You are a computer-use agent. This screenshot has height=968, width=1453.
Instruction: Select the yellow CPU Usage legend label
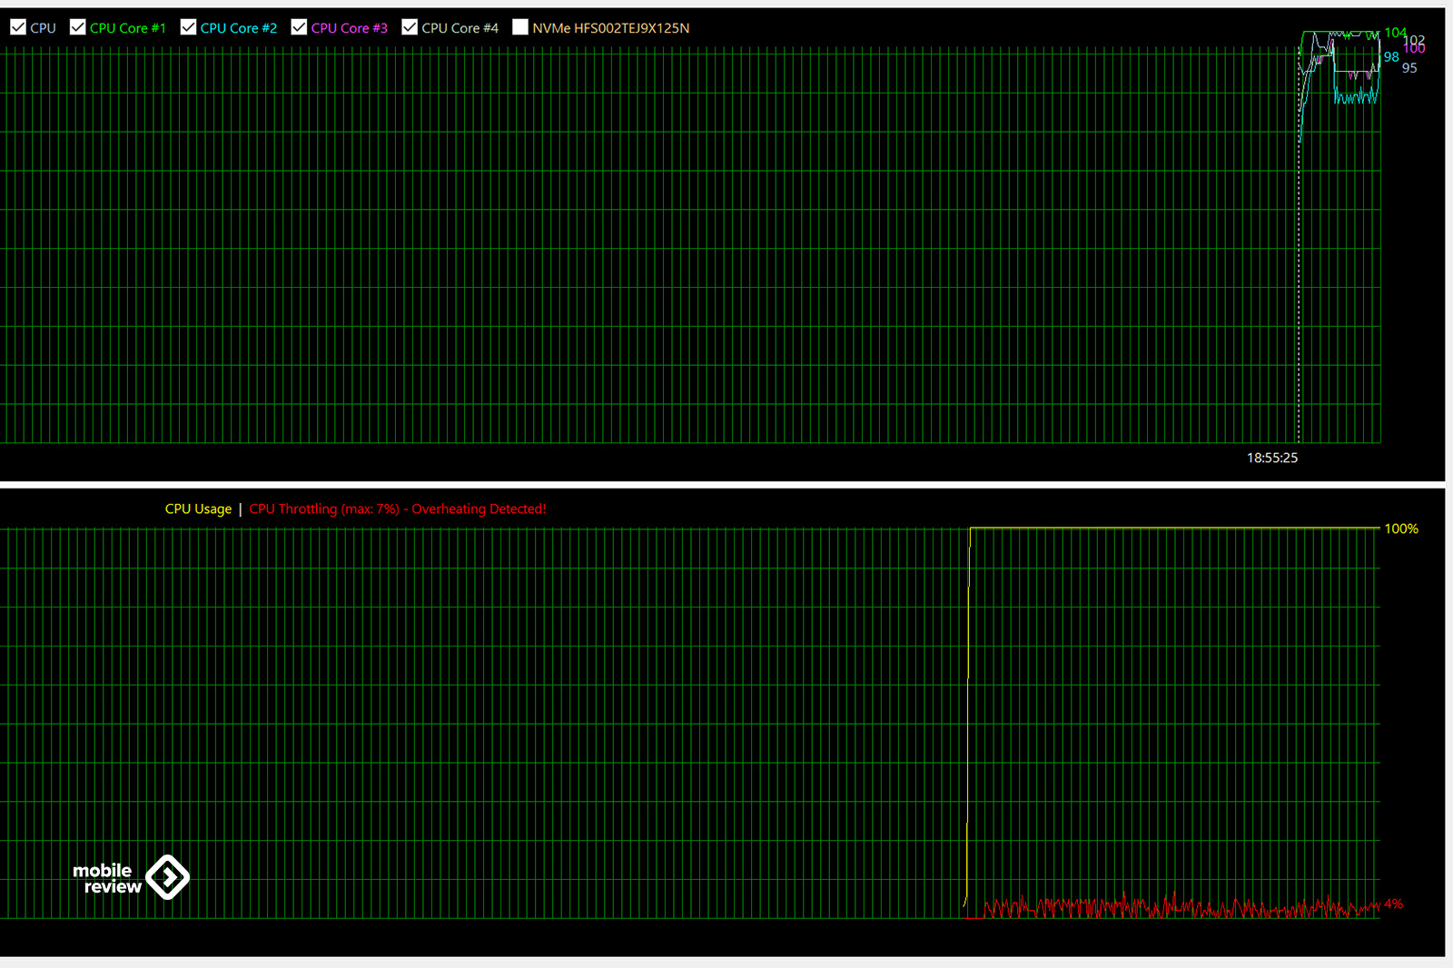click(198, 509)
